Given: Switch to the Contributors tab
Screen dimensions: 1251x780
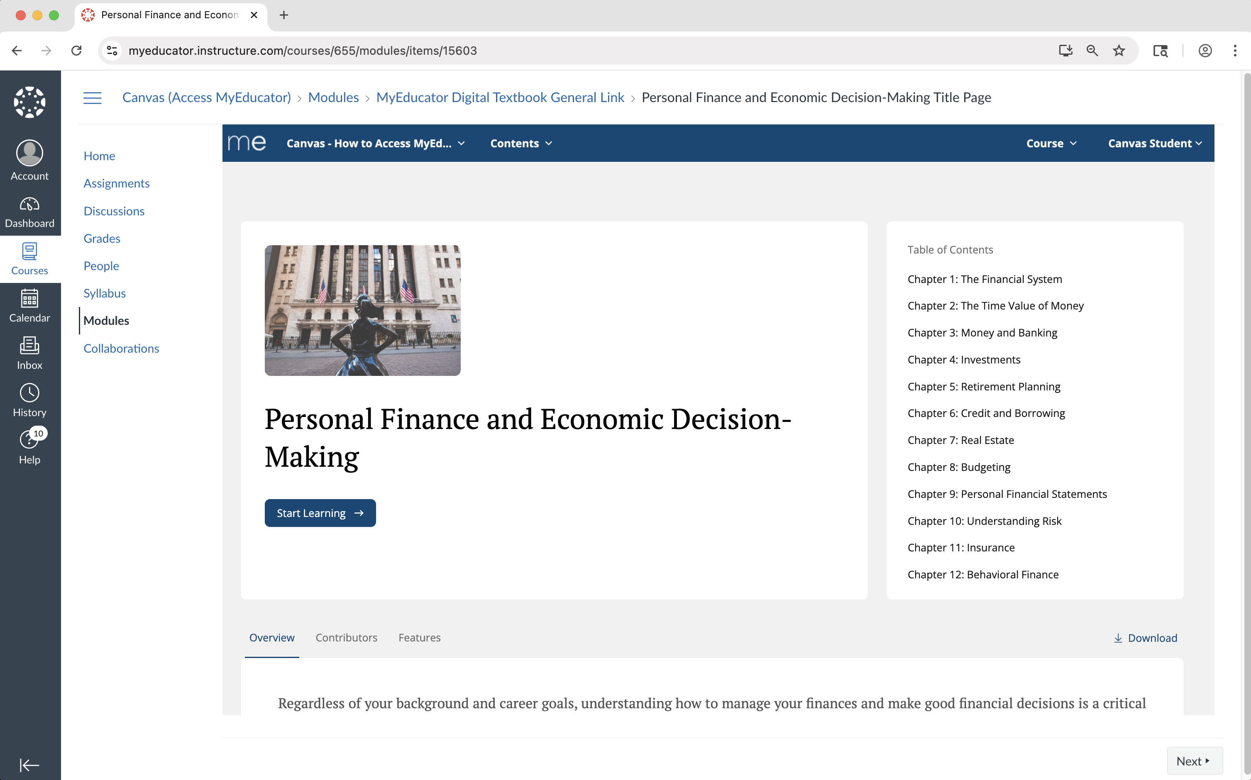Looking at the screenshot, I should point(346,638).
